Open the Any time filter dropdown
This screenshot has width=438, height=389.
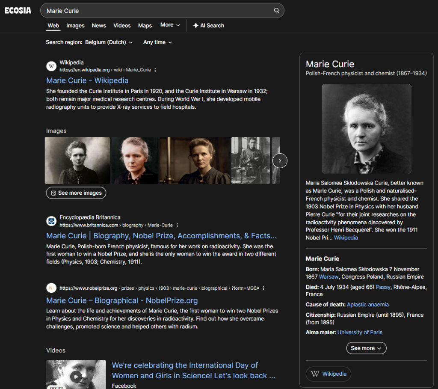[x=157, y=42]
